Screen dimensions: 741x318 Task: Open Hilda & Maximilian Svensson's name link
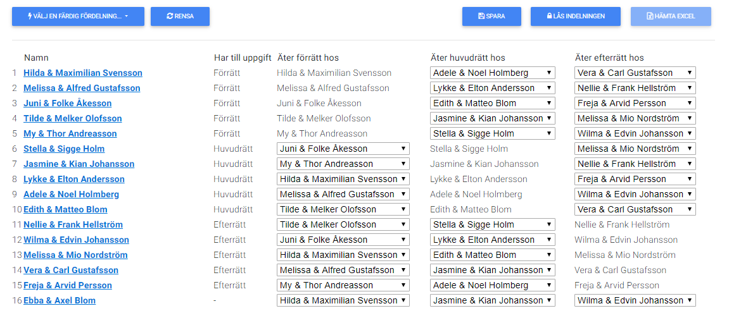pos(83,73)
